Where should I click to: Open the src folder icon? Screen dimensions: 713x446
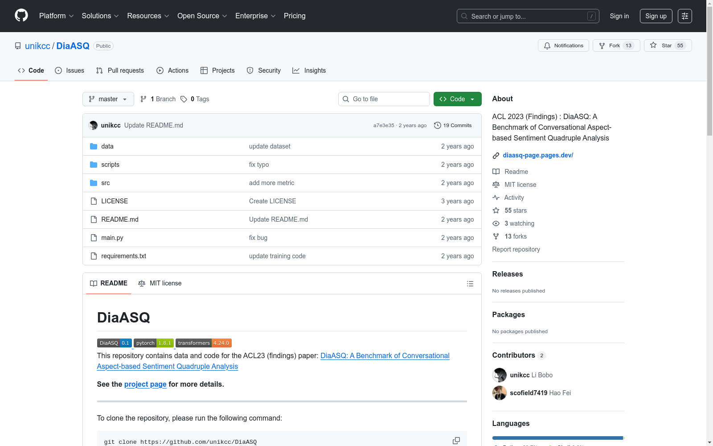(94, 183)
